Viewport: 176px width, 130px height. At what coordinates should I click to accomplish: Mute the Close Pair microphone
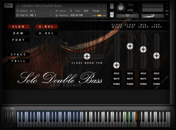coord(130,79)
